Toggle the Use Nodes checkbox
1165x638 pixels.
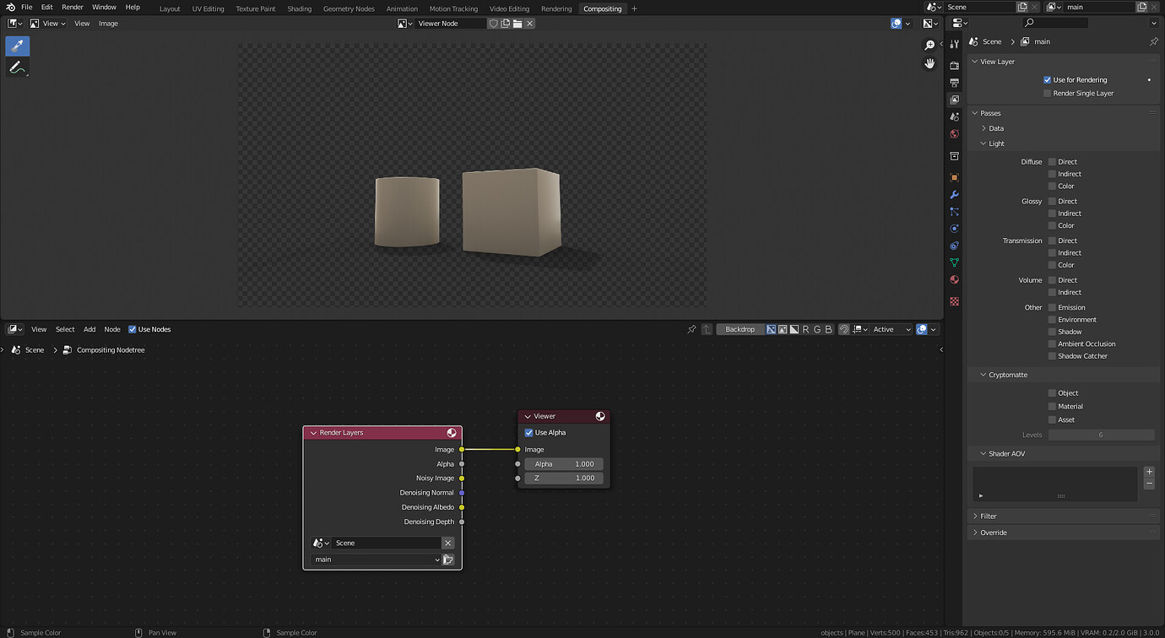click(132, 329)
